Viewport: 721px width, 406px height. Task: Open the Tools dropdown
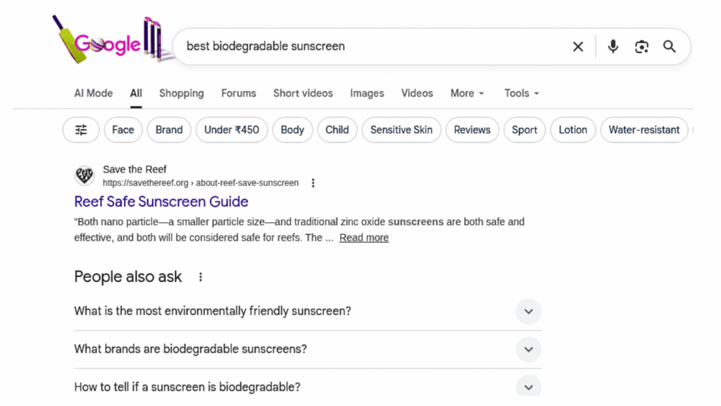[x=520, y=93]
